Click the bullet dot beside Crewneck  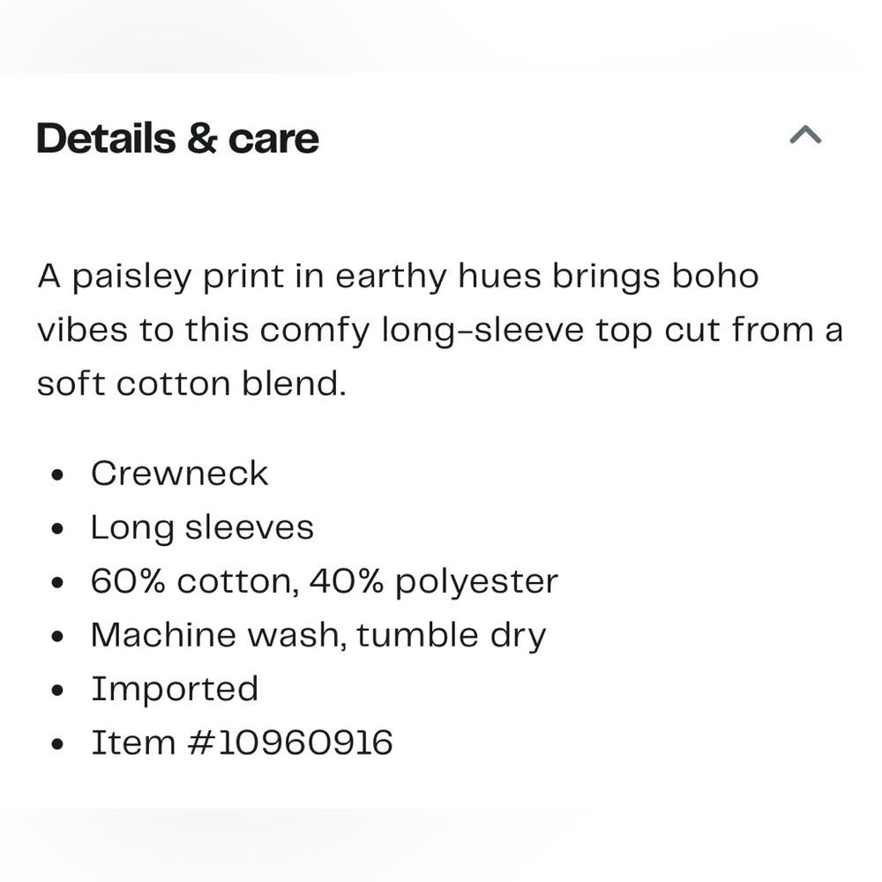56,475
